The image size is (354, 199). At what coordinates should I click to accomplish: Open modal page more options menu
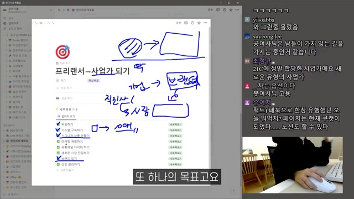click(x=205, y=23)
